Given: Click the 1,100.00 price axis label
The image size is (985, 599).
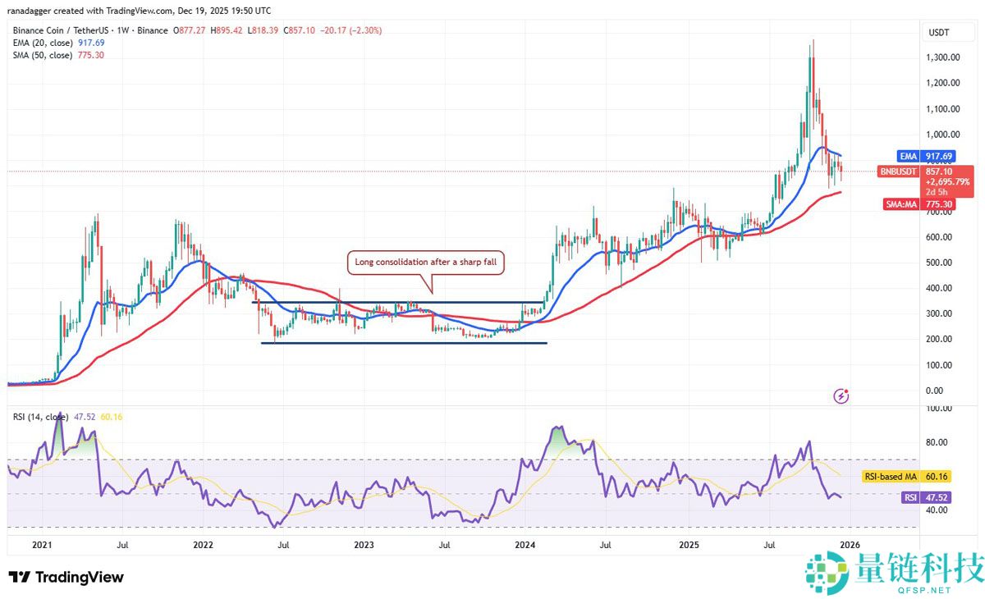Looking at the screenshot, I should point(944,108).
